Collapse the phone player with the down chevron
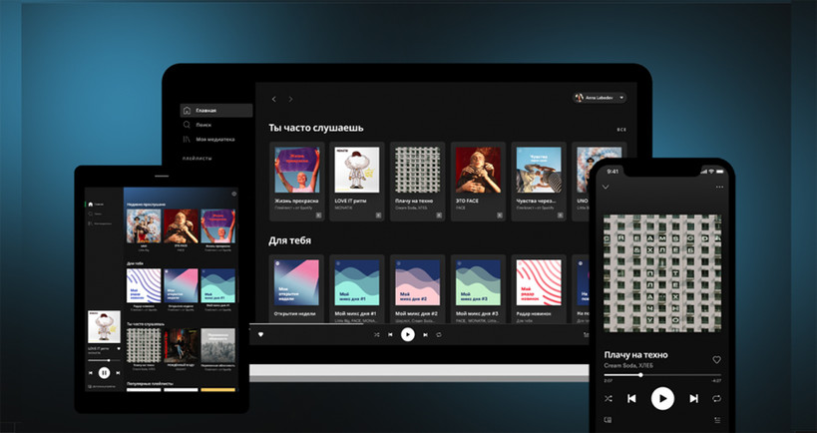 pyautogui.click(x=605, y=187)
